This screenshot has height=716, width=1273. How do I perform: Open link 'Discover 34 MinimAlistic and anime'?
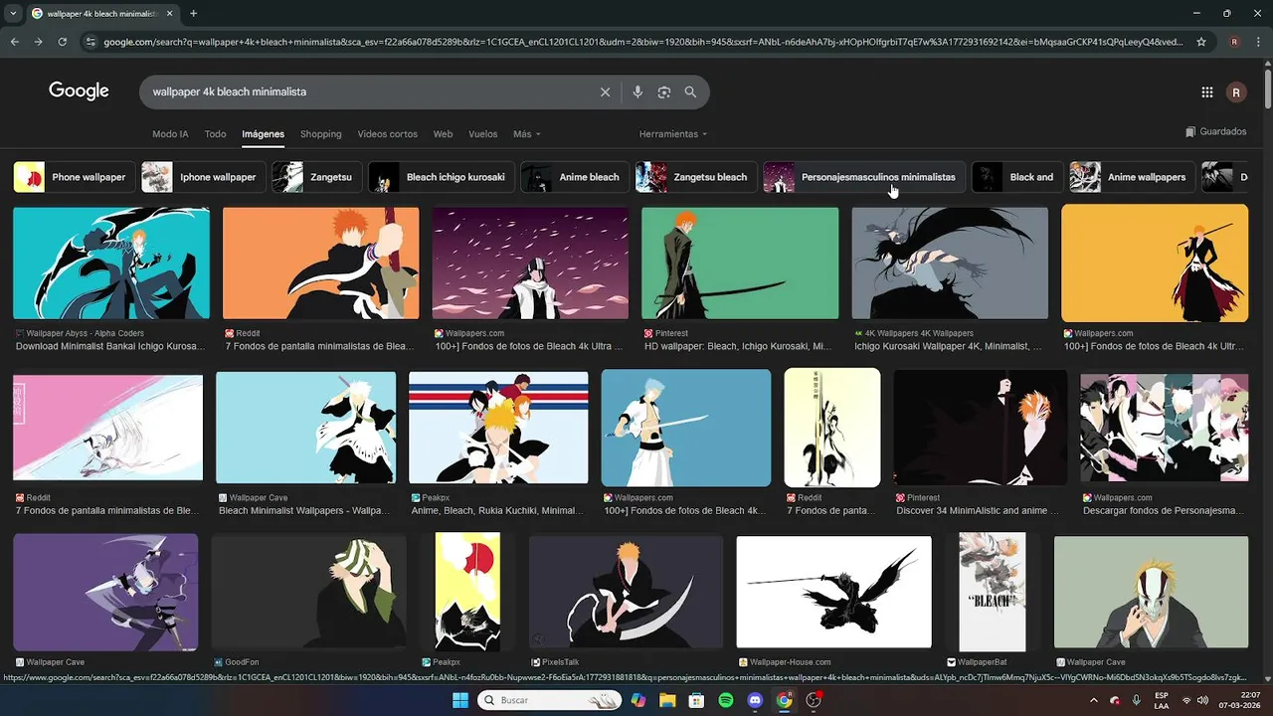click(978, 511)
